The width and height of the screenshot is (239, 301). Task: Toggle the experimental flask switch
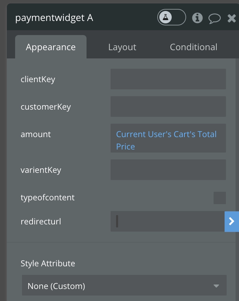coord(171,18)
